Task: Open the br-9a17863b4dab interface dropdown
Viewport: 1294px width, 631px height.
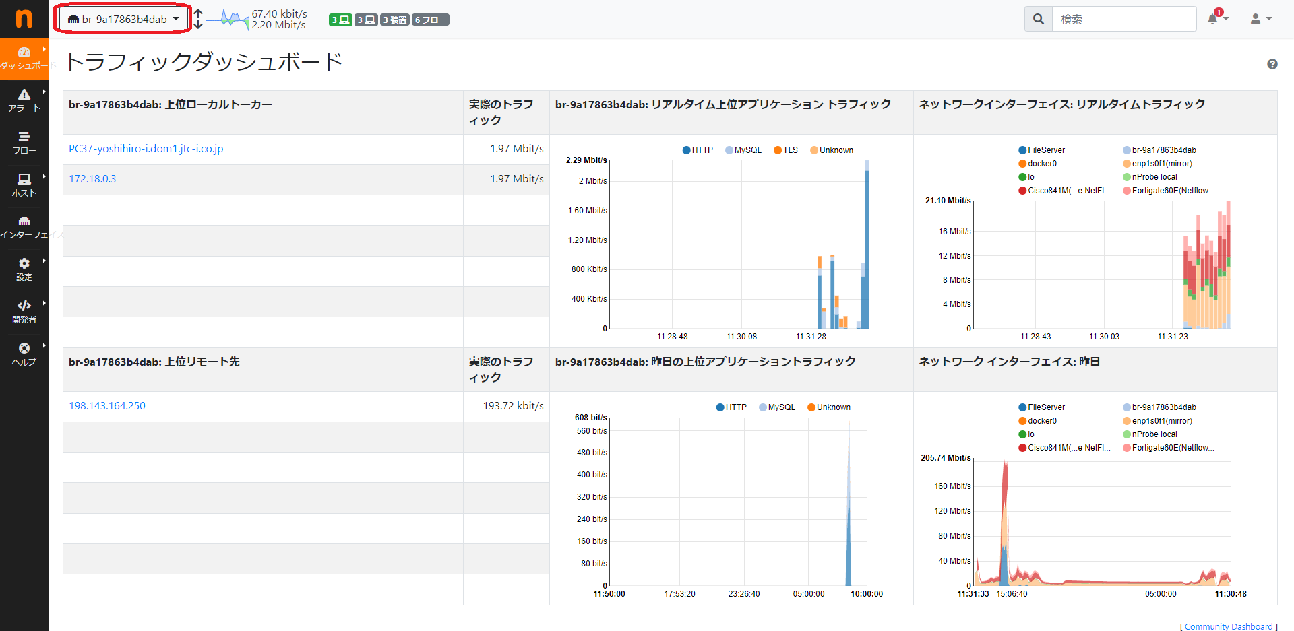Action: (x=124, y=19)
